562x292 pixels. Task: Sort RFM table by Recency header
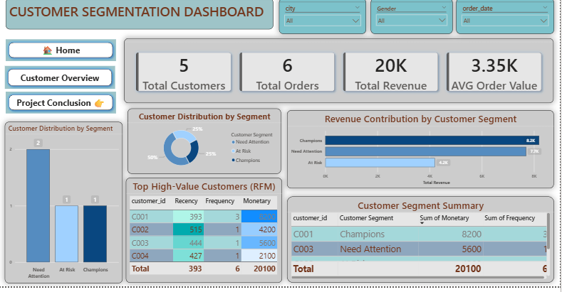(186, 202)
